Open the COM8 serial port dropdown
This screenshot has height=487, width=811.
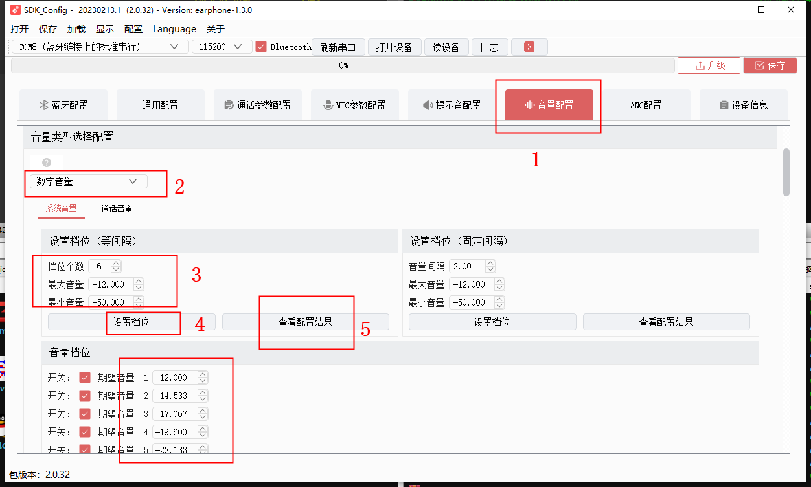click(x=100, y=47)
